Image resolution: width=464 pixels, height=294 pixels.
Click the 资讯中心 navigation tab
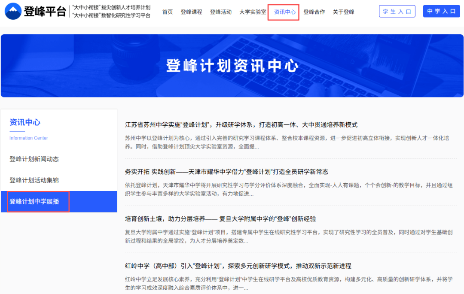pos(284,12)
